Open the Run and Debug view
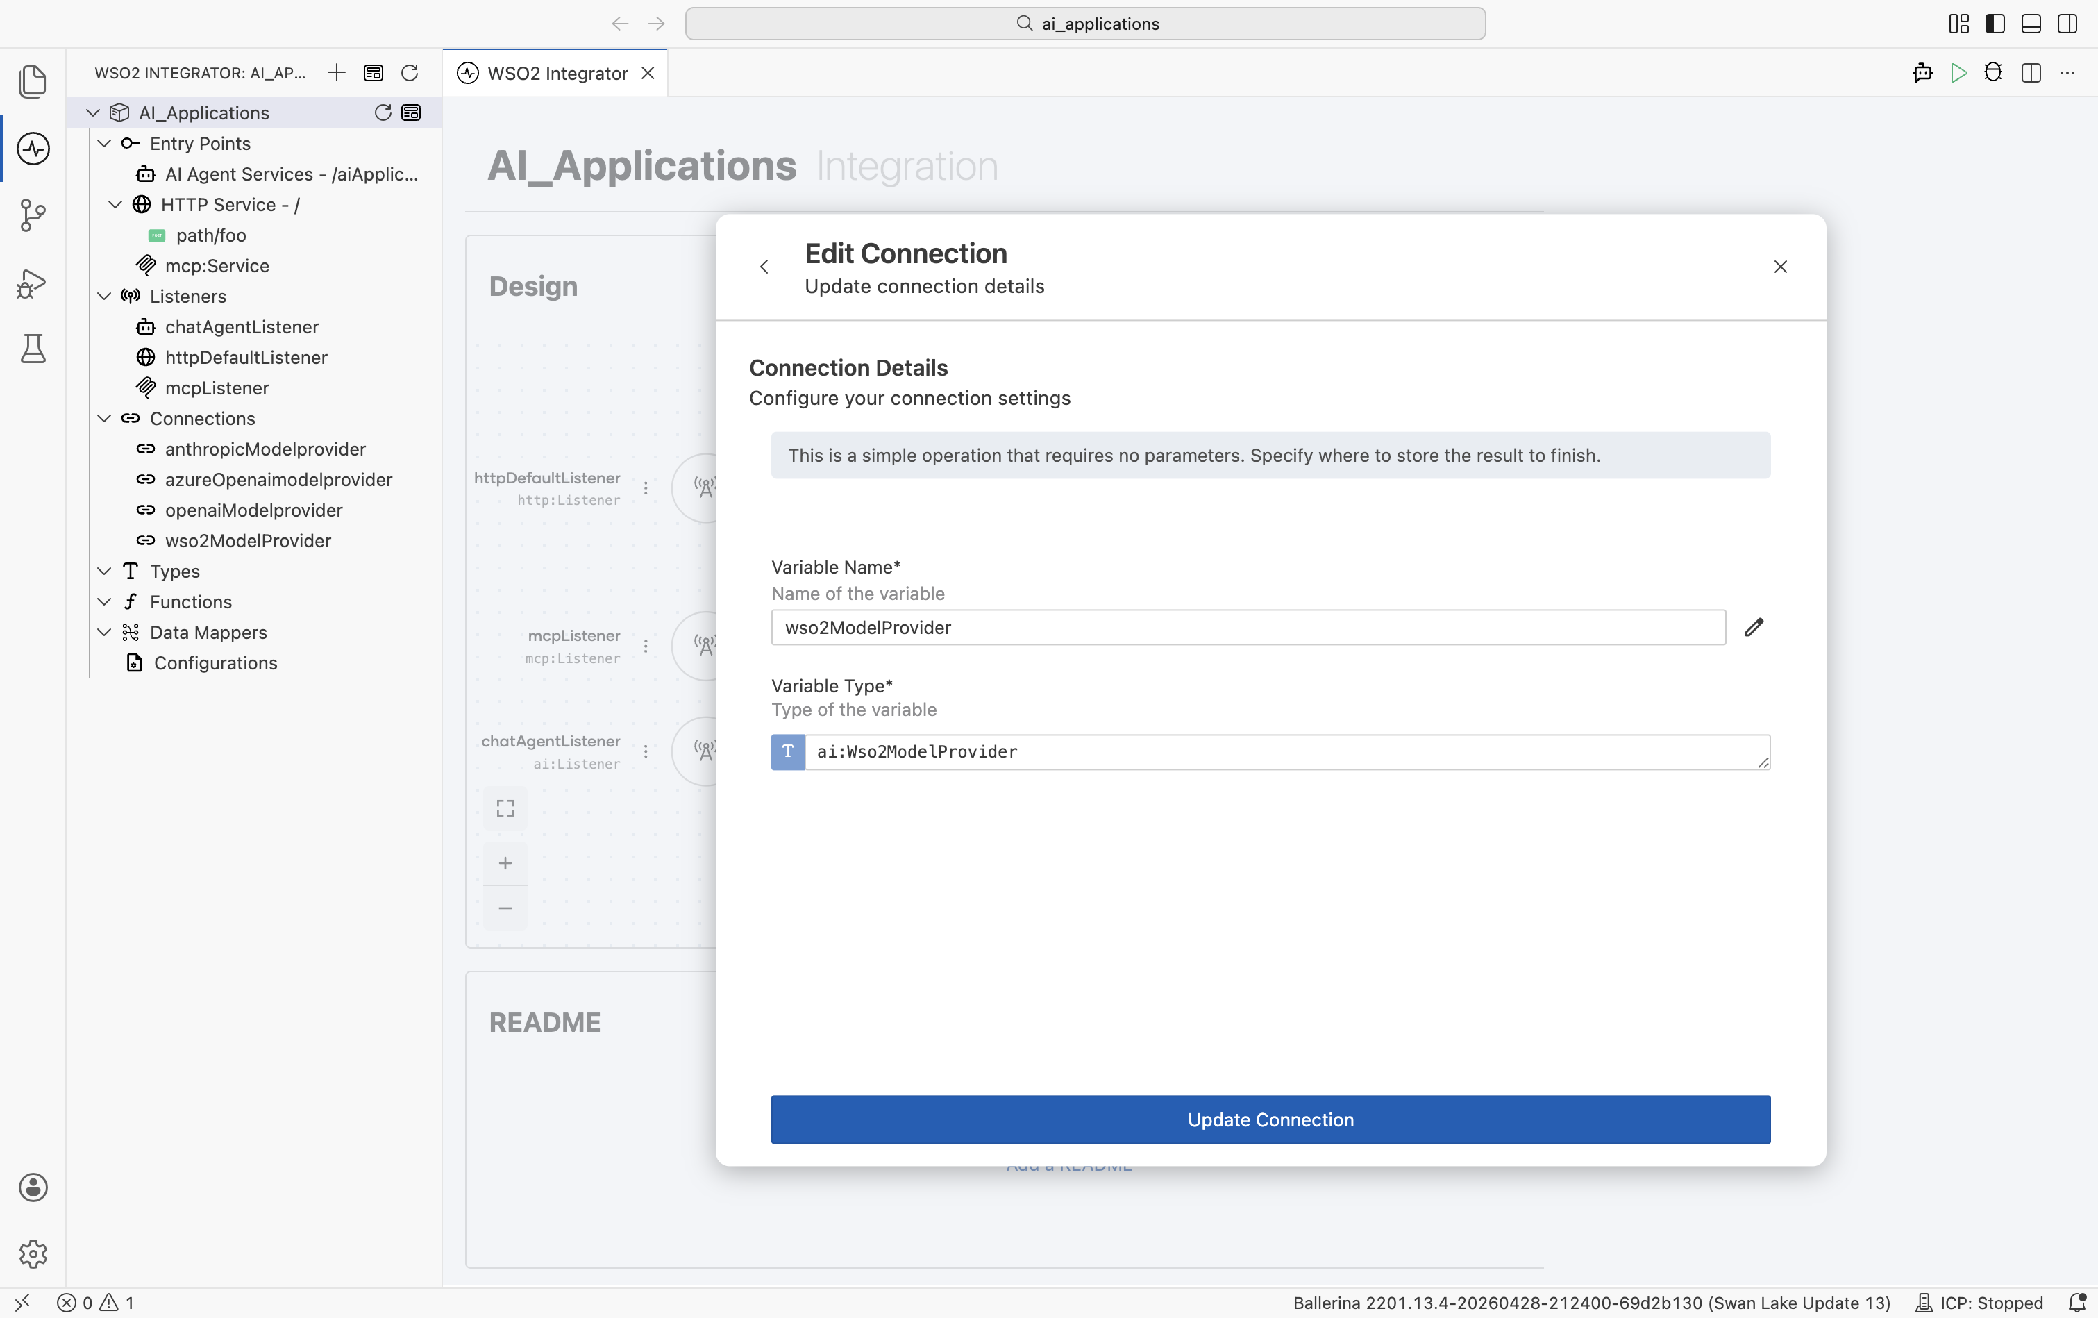2098x1318 pixels. pyautogui.click(x=33, y=283)
